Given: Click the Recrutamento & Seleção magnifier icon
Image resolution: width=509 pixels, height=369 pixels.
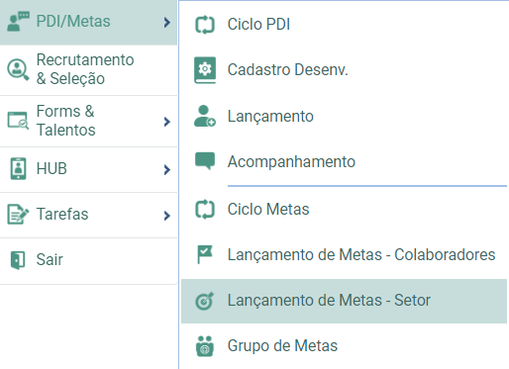Looking at the screenshot, I should click(x=18, y=69).
